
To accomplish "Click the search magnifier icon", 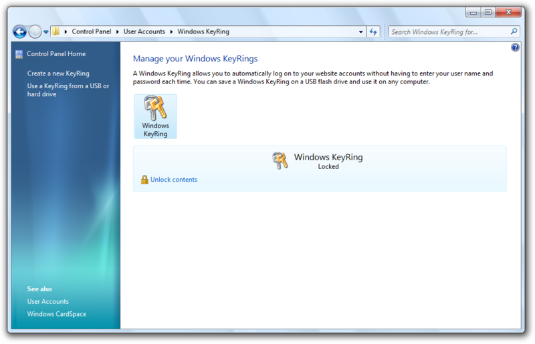I will (514, 31).
